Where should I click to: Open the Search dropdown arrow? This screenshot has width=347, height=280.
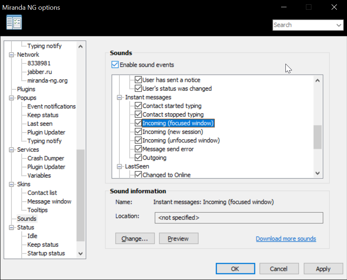[x=339, y=25]
